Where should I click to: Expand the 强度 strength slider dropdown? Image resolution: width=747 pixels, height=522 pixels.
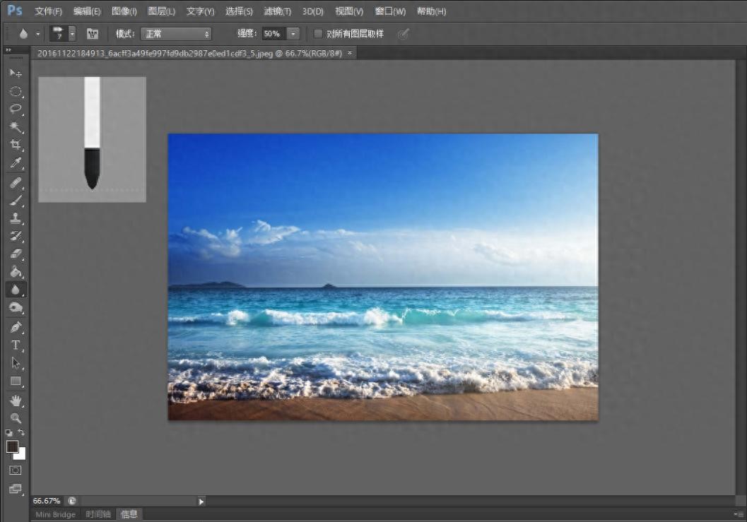[x=293, y=33]
